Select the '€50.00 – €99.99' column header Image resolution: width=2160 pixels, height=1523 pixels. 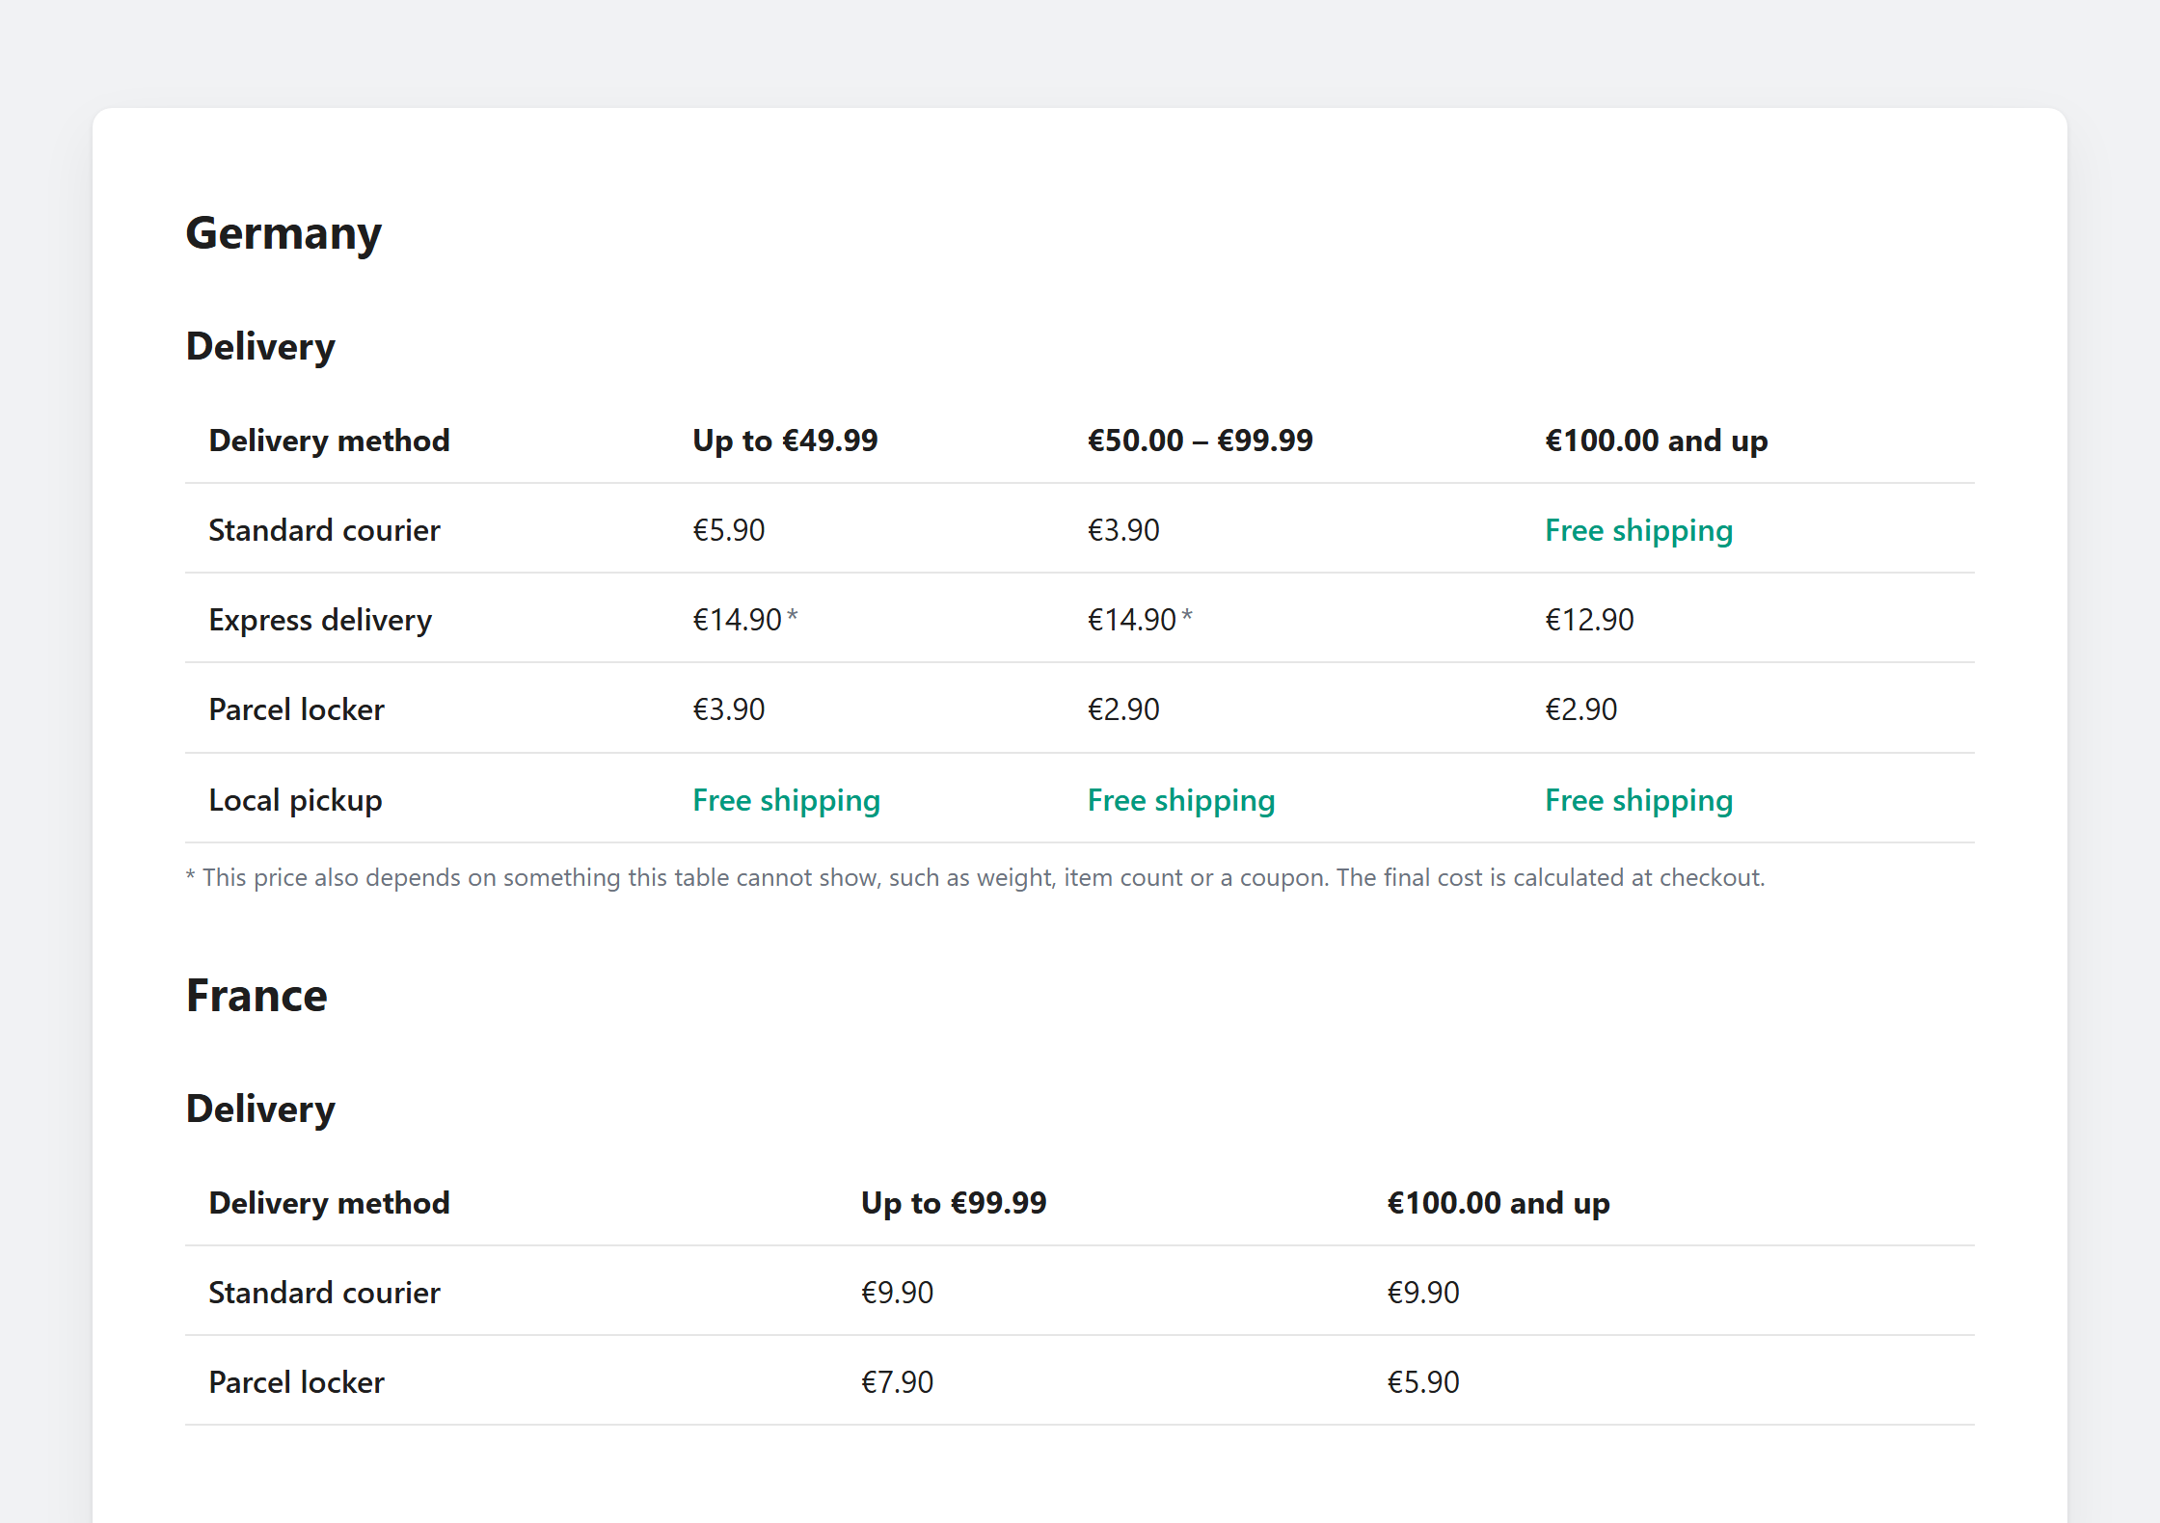pyautogui.click(x=1201, y=441)
